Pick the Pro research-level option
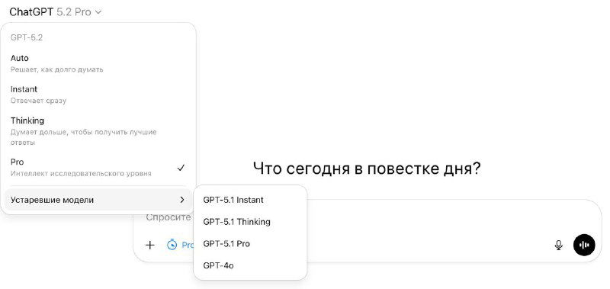The height and width of the screenshot is (289, 610). pyautogui.click(x=98, y=167)
